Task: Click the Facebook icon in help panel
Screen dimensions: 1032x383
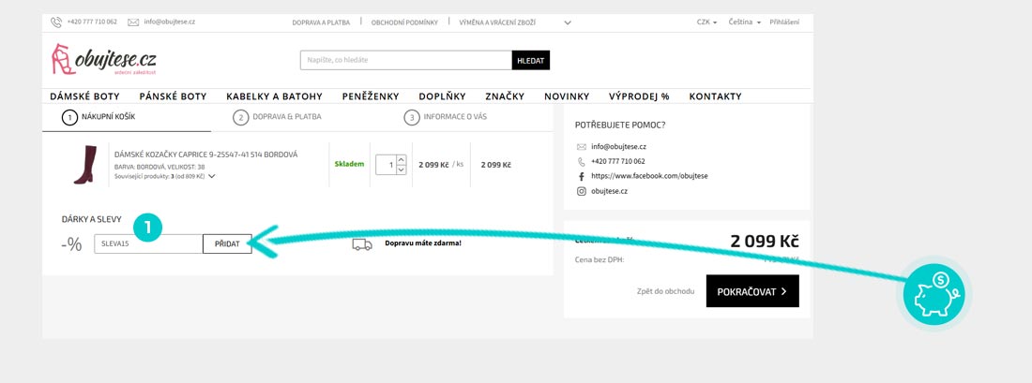Action: [x=581, y=176]
